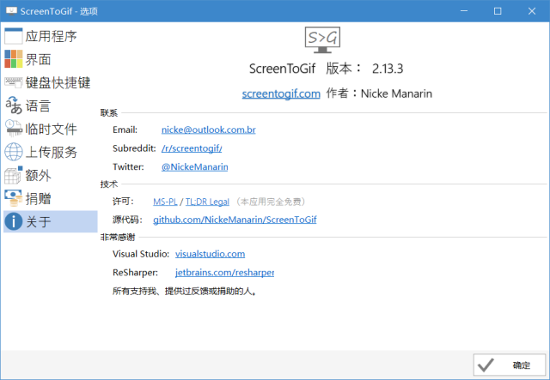Click the ScreenToGif title bar app icon

(11, 11)
